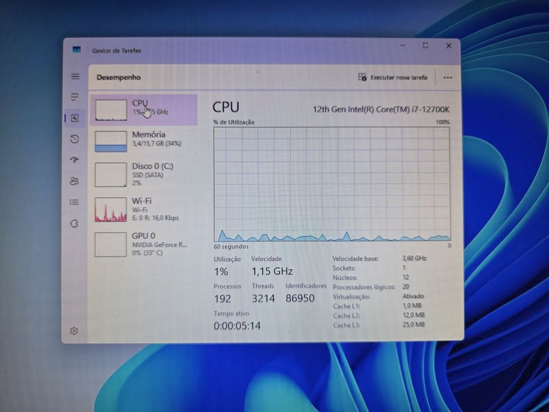
Task: Click Executar nova tarefa button label
Action: coord(399,78)
